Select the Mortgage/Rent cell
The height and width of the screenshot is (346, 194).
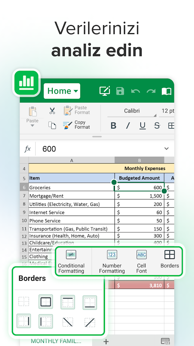[72, 196]
